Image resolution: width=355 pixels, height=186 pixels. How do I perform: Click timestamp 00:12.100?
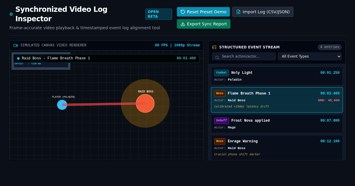coord(330,141)
